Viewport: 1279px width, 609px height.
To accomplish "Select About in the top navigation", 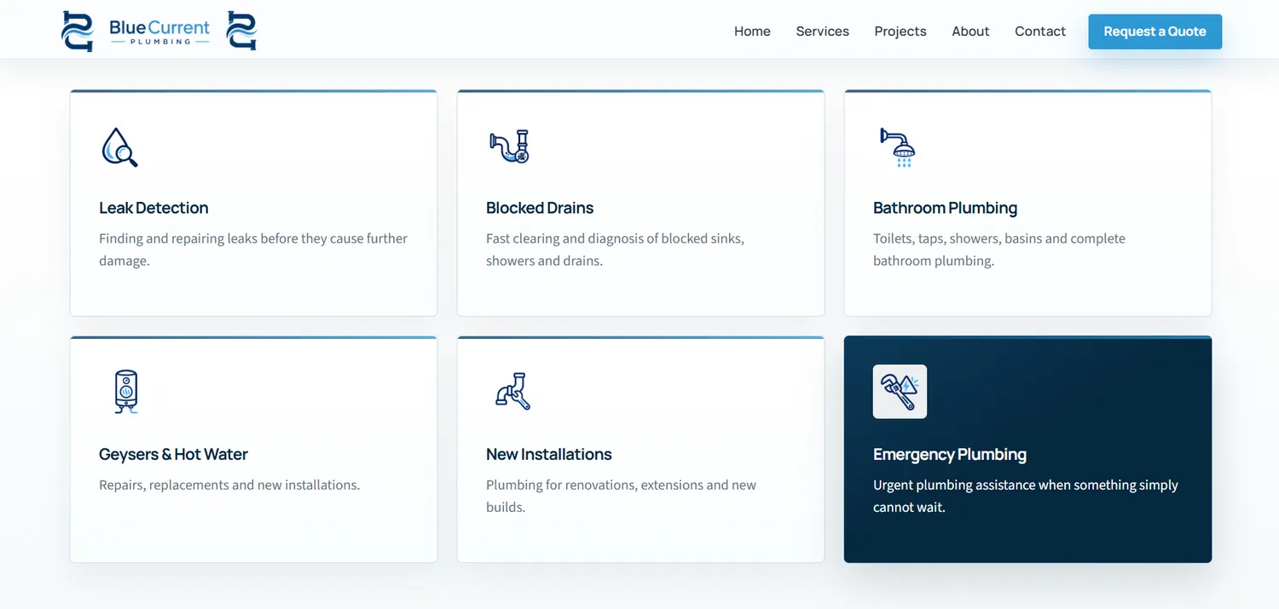I will coord(970,32).
